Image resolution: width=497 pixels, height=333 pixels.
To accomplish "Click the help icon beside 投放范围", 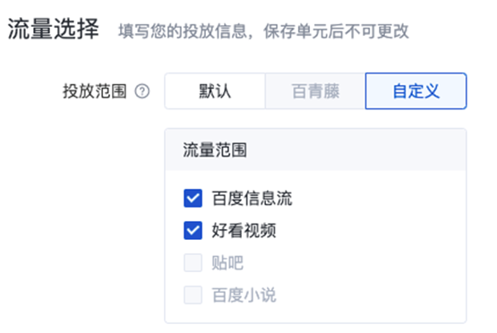I will point(142,91).
